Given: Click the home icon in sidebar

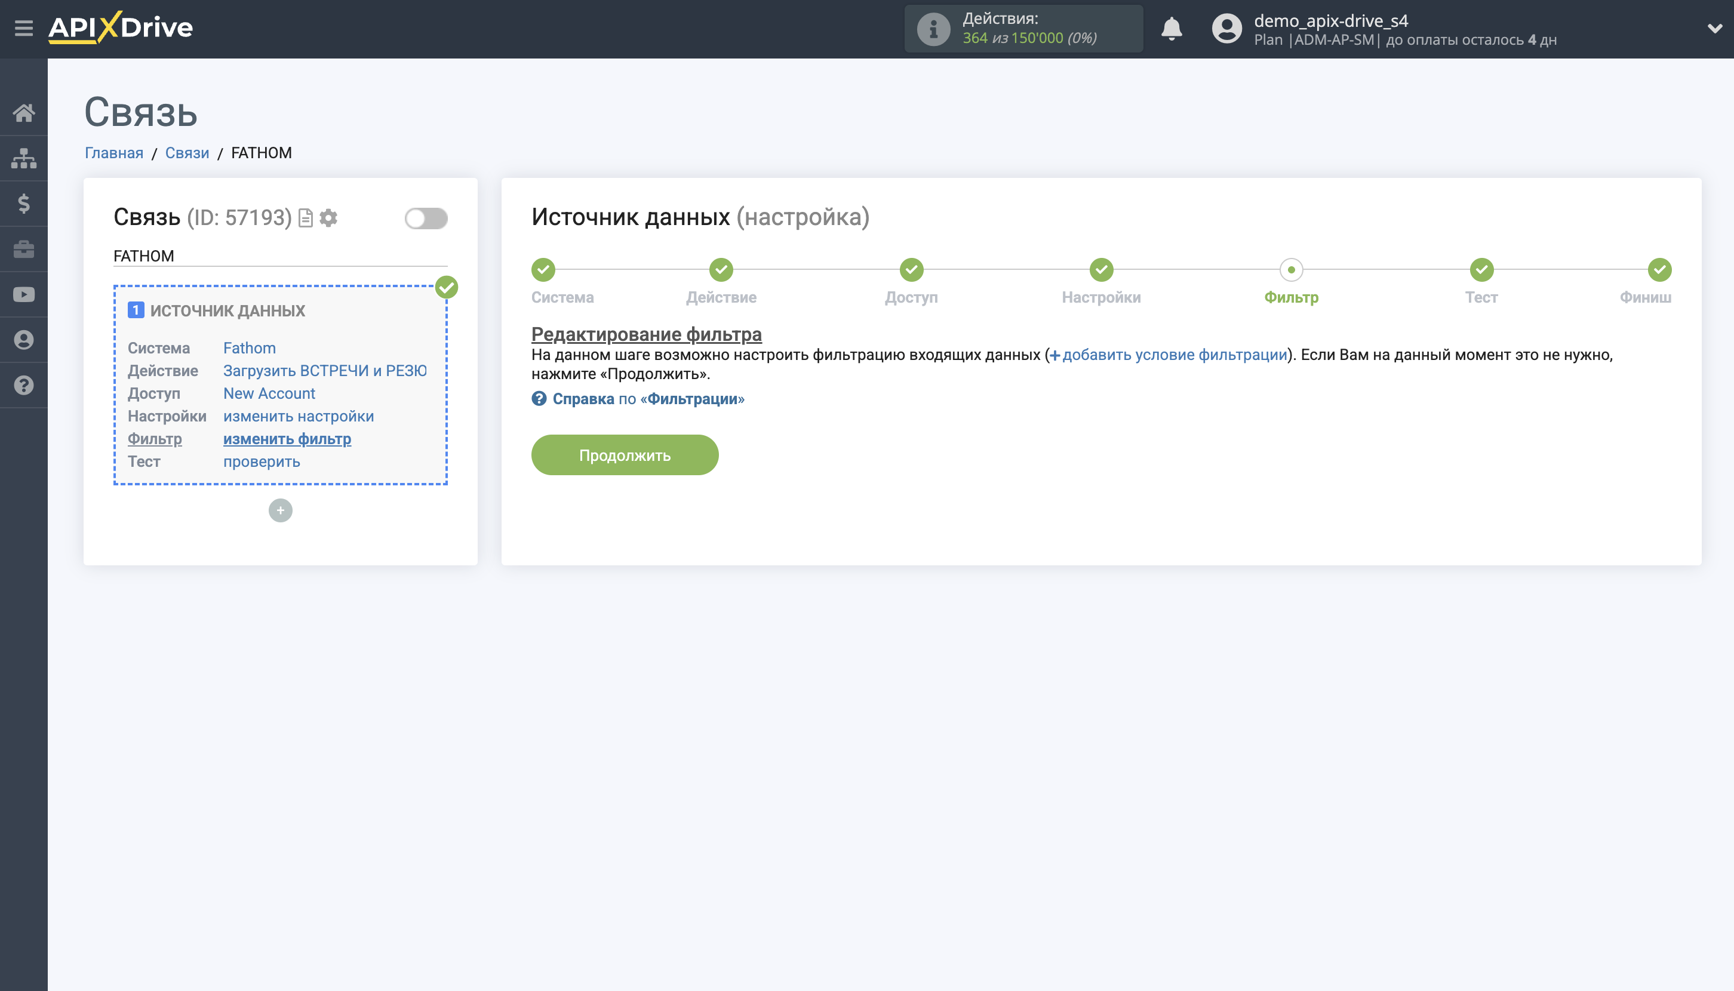Looking at the screenshot, I should 24,113.
